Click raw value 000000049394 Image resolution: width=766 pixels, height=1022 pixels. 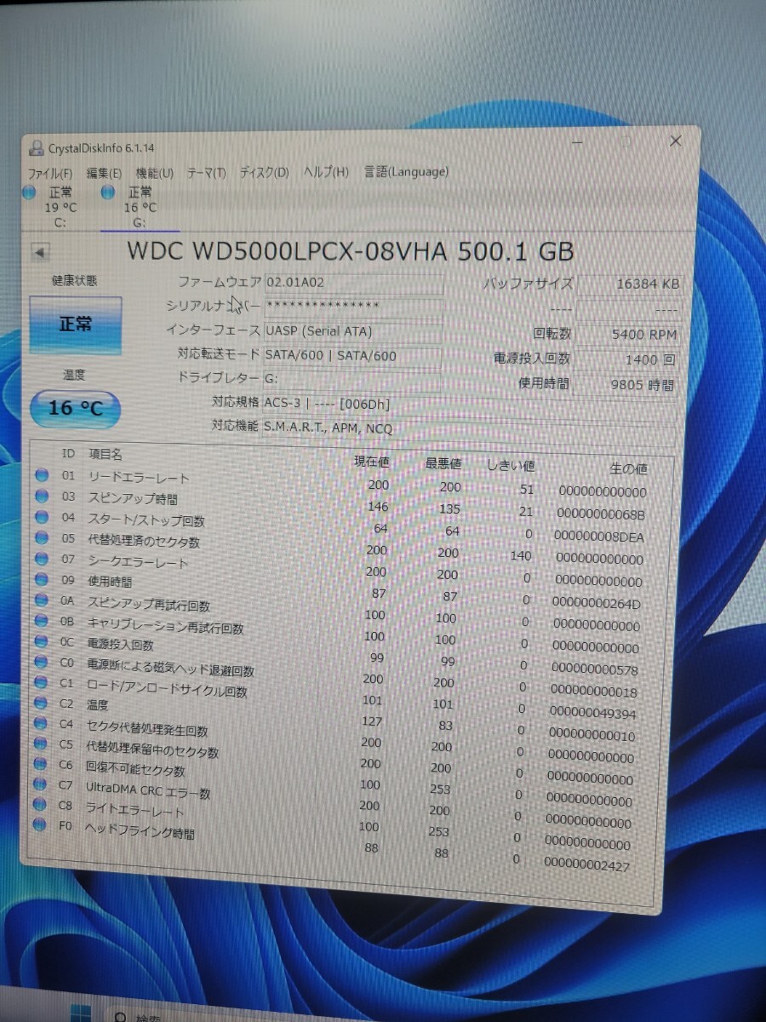tap(592, 714)
